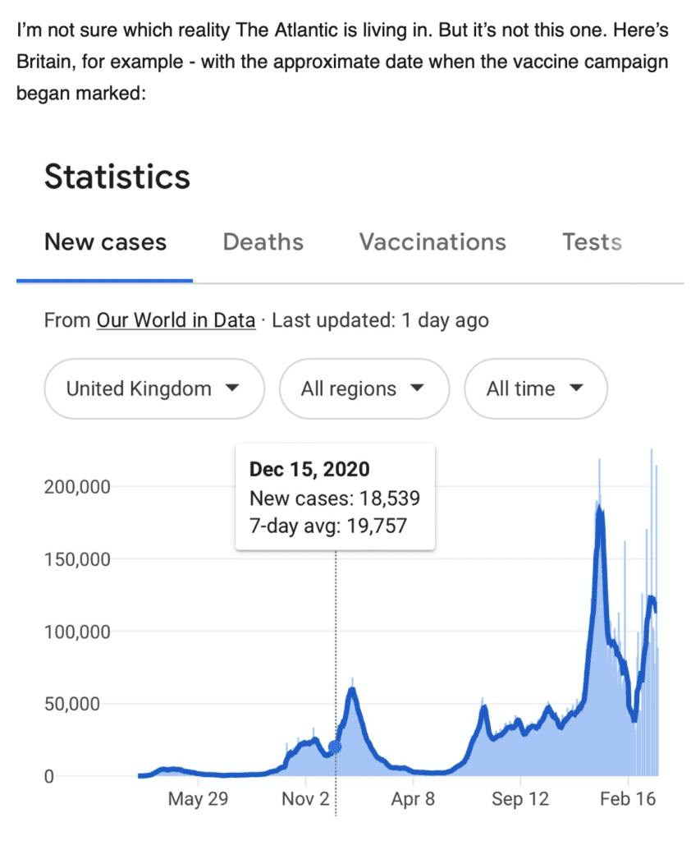
Task: Select the Tests tab
Action: (592, 242)
